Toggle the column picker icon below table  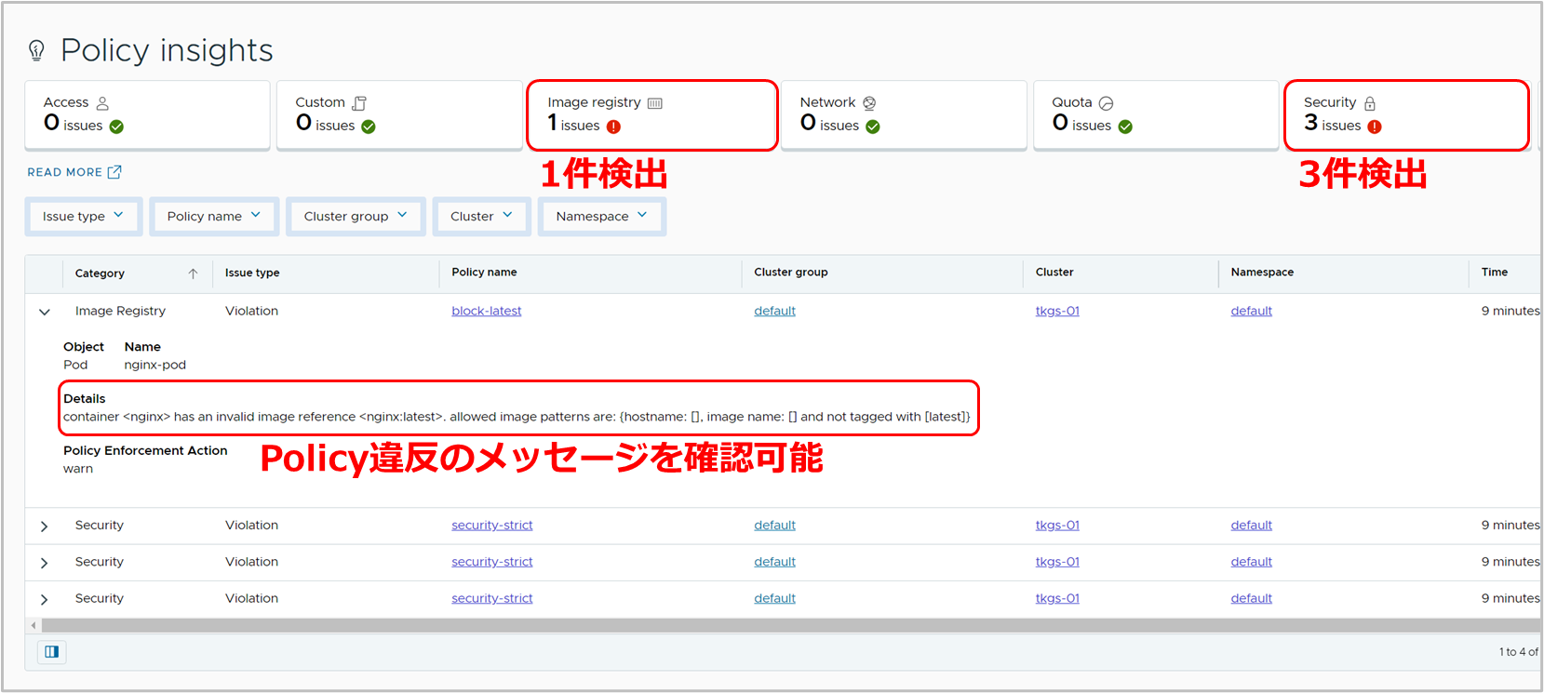52,652
